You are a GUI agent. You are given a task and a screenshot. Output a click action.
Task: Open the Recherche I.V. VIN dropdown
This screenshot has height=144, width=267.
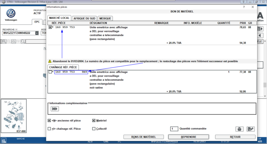click(37, 33)
